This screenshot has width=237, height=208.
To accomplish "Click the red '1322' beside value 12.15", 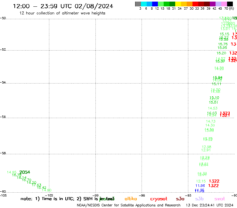I will click(x=214, y=181).
